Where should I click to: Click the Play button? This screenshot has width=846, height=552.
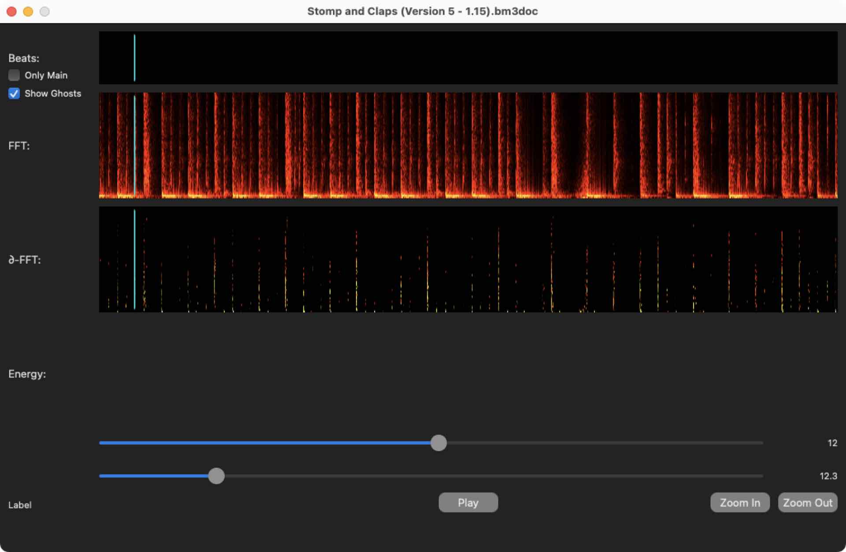468,503
